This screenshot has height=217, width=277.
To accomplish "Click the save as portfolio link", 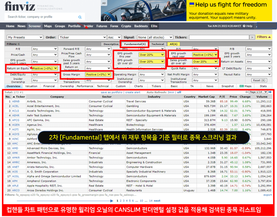I will pyautogui.click(x=112, y=92).
